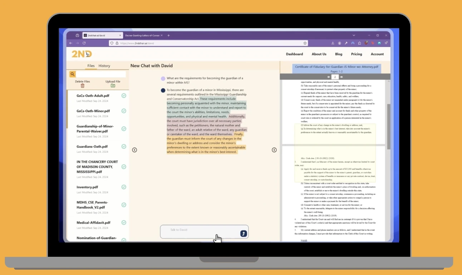Open the browser account profile icon

[x=339, y=43]
